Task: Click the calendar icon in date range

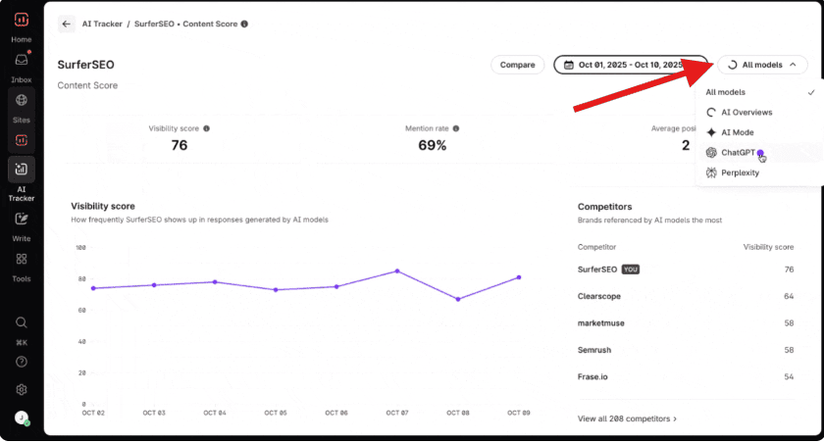Action: [569, 65]
